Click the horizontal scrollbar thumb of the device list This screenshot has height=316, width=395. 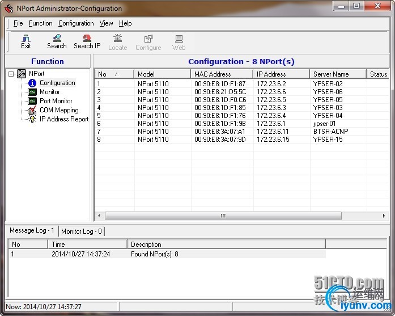[223, 216]
